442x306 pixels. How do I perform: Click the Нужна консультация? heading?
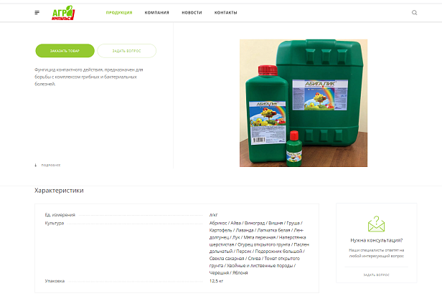pyautogui.click(x=376, y=240)
